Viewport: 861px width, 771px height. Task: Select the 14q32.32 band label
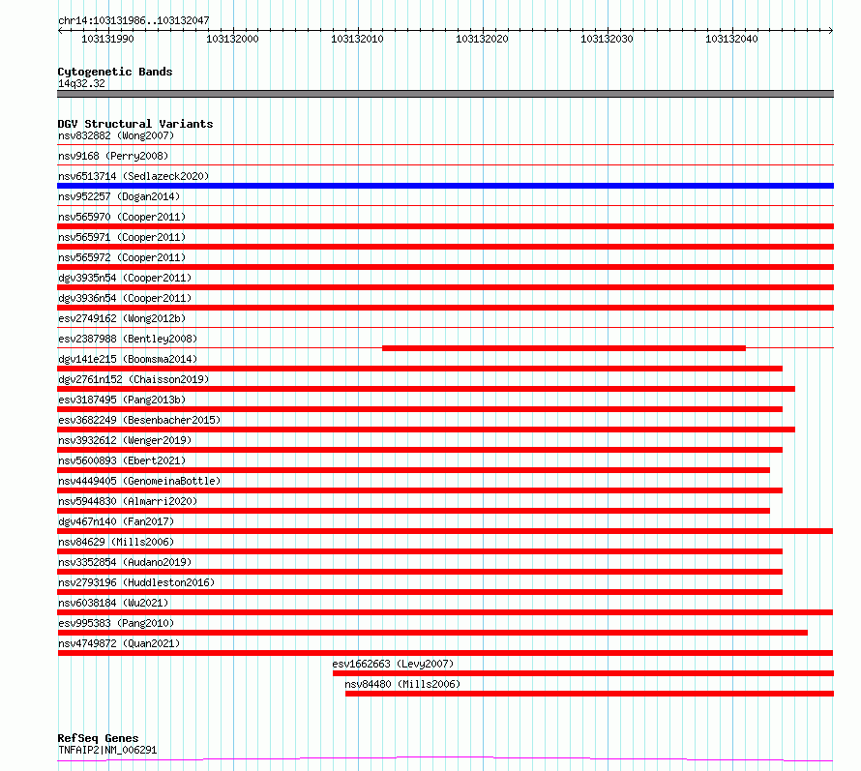[x=81, y=83]
